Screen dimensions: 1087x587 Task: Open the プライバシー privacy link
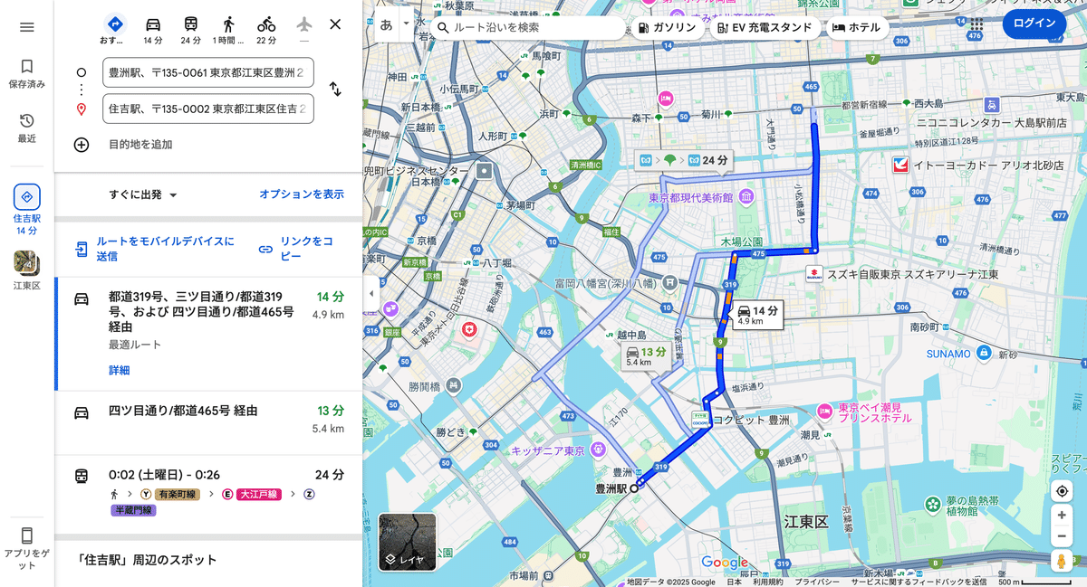[817, 582]
